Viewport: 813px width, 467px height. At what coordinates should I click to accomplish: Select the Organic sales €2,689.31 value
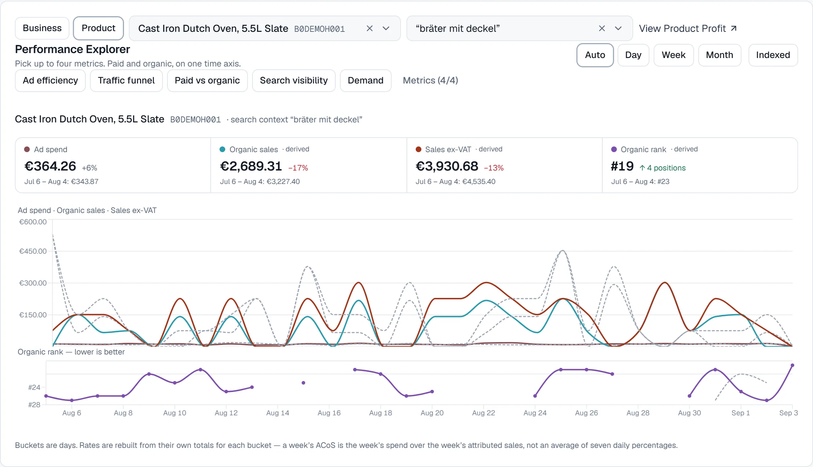[251, 166]
